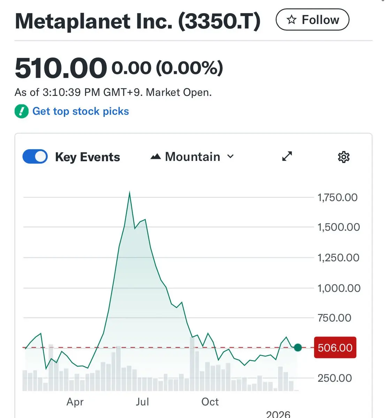The width and height of the screenshot is (387, 418).
Task: Click the 510.00 current price figure
Action: [x=61, y=68]
